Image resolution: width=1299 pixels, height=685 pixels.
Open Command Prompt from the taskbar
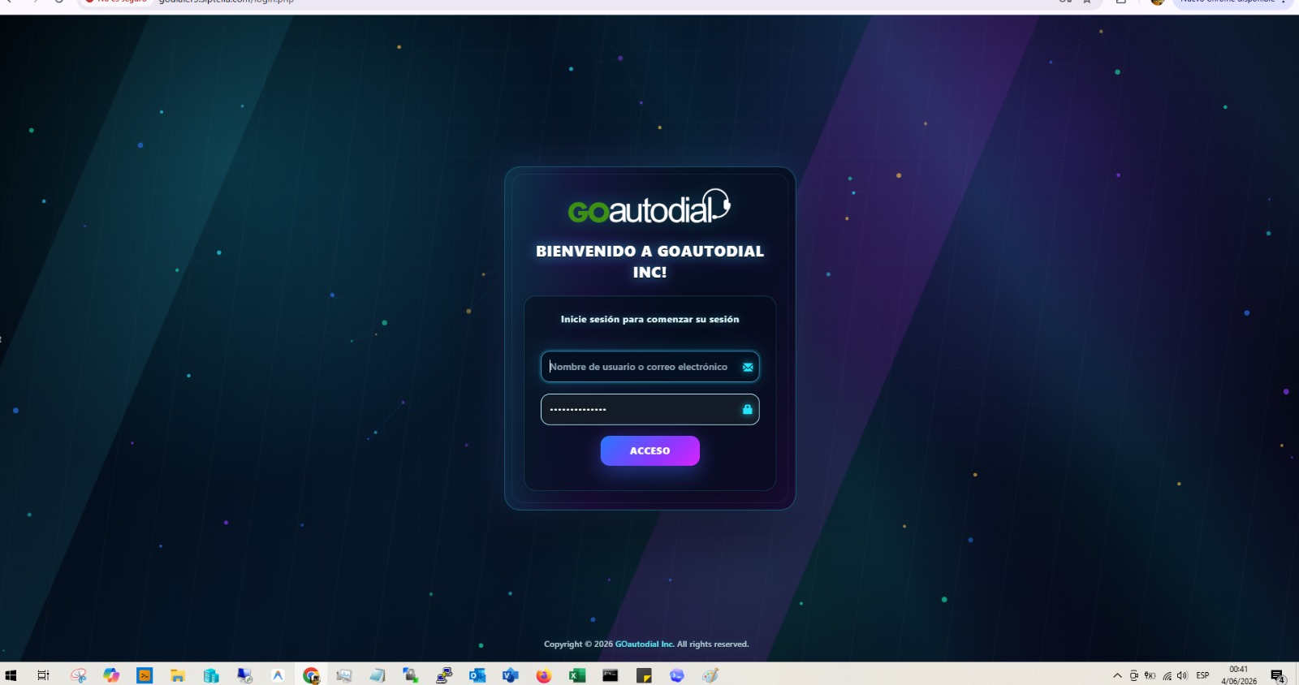pos(611,675)
